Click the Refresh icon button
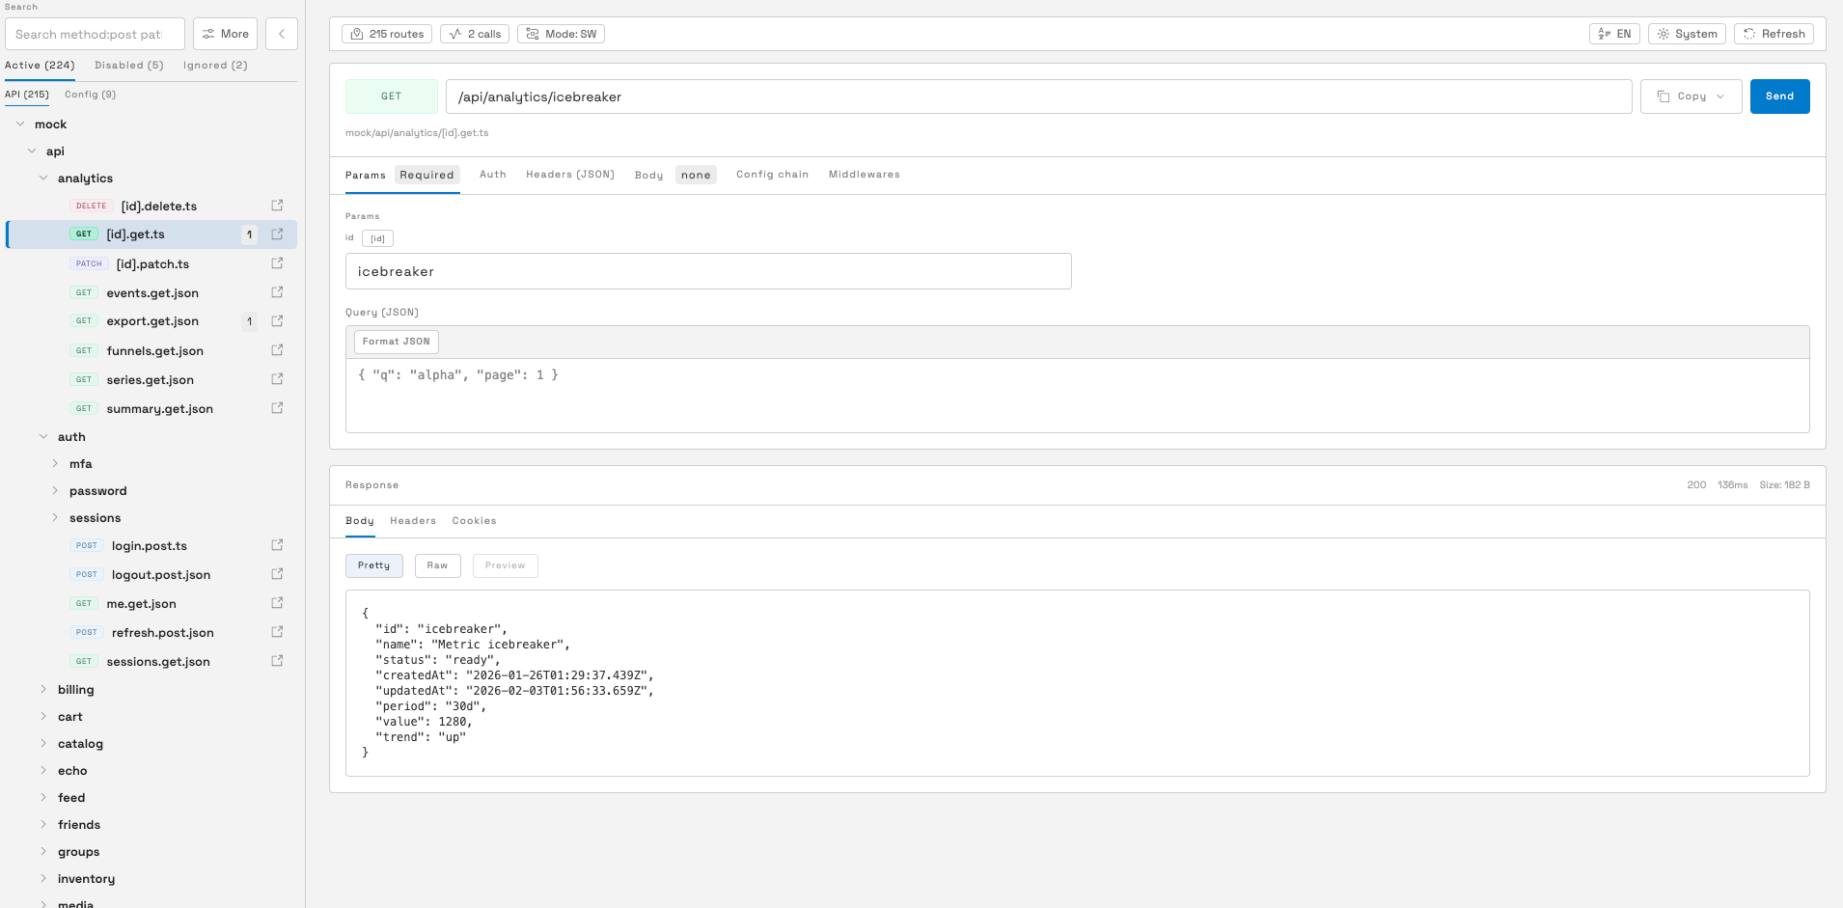This screenshot has height=908, width=1843. [1774, 34]
